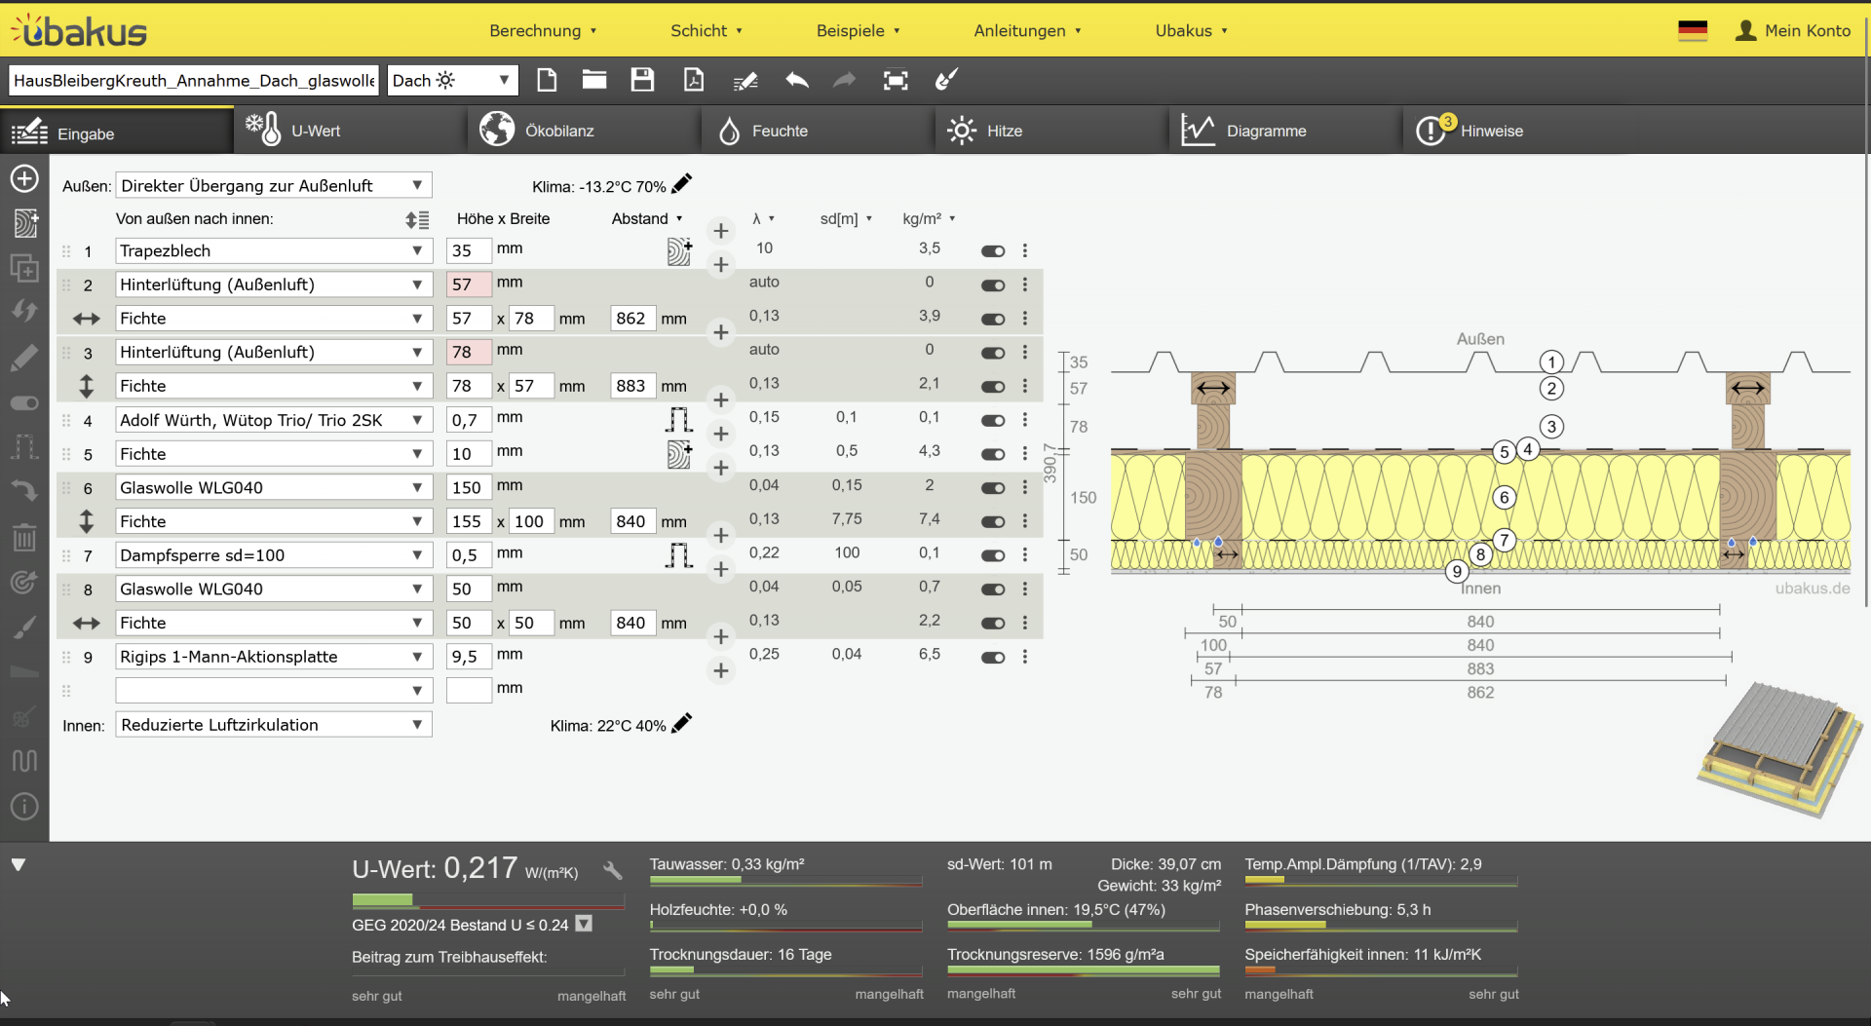Click the undo arrow icon

[x=797, y=80]
